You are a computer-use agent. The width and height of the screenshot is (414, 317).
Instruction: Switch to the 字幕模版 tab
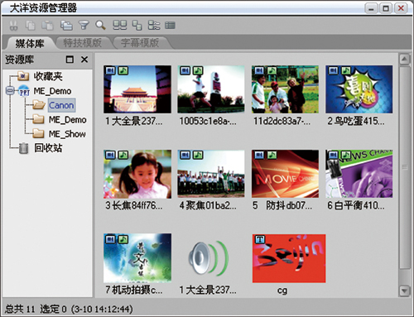coord(140,43)
